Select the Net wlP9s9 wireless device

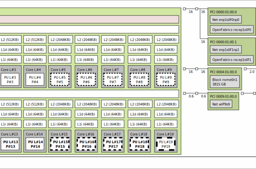(221, 104)
